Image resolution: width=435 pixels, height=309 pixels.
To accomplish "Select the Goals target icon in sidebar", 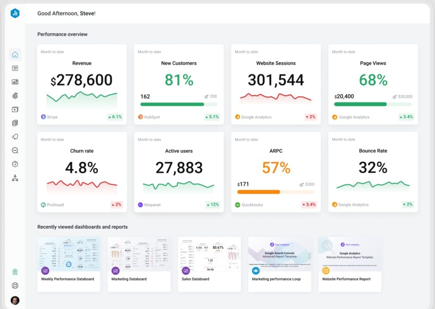I will tap(14, 96).
